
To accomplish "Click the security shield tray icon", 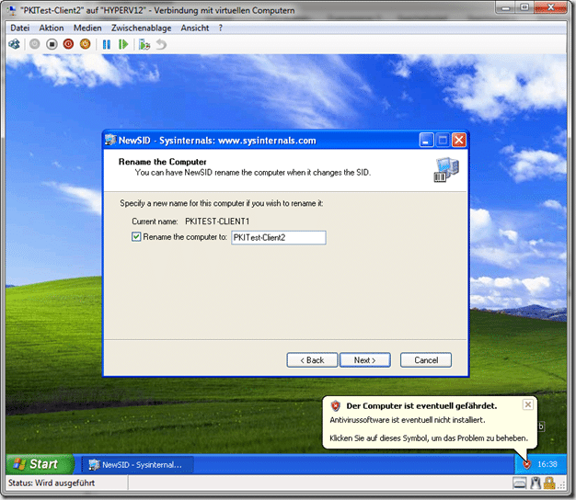I will pos(527,464).
